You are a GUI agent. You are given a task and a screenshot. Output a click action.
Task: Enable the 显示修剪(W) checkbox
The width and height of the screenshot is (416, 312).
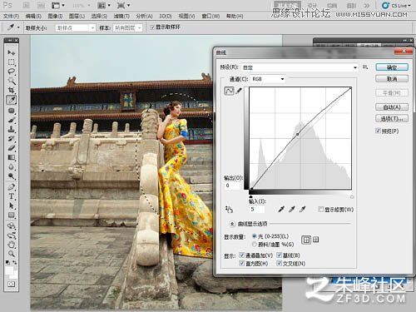point(321,210)
